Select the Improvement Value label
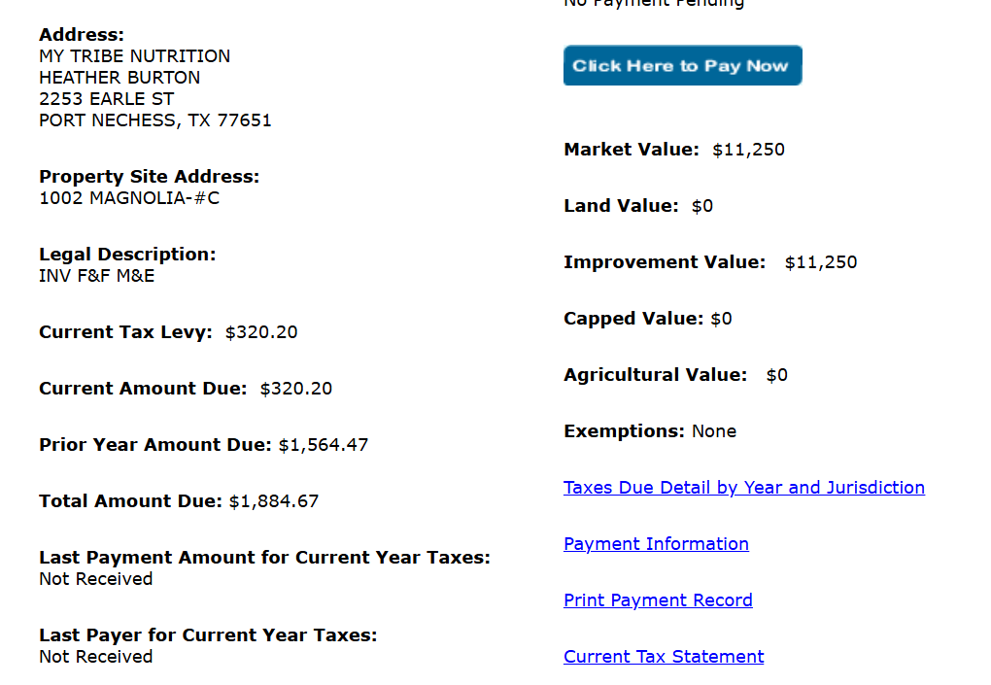991x685 pixels. coord(665,262)
